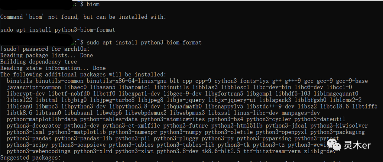
Task: Click 'Building dependency tree' line
Action: (39, 62)
